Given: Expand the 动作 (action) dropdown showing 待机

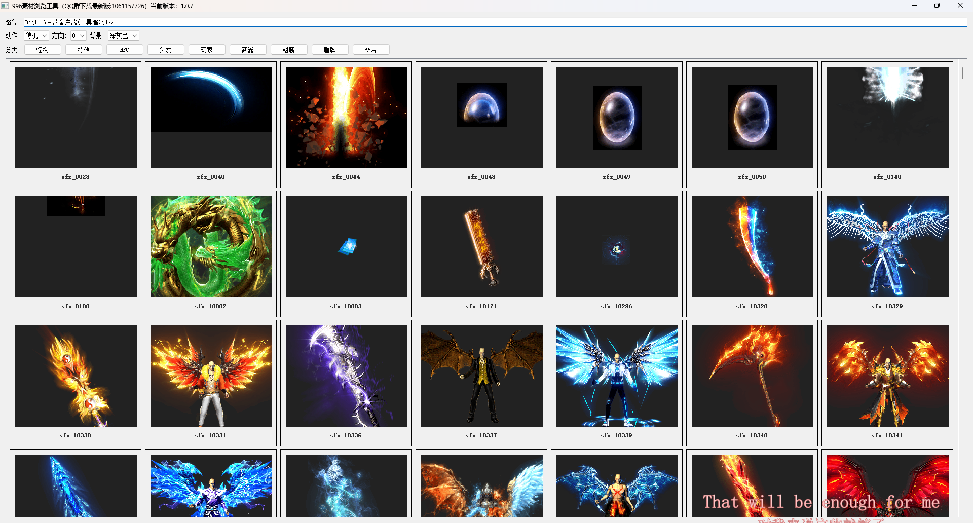Looking at the screenshot, I should [36, 35].
